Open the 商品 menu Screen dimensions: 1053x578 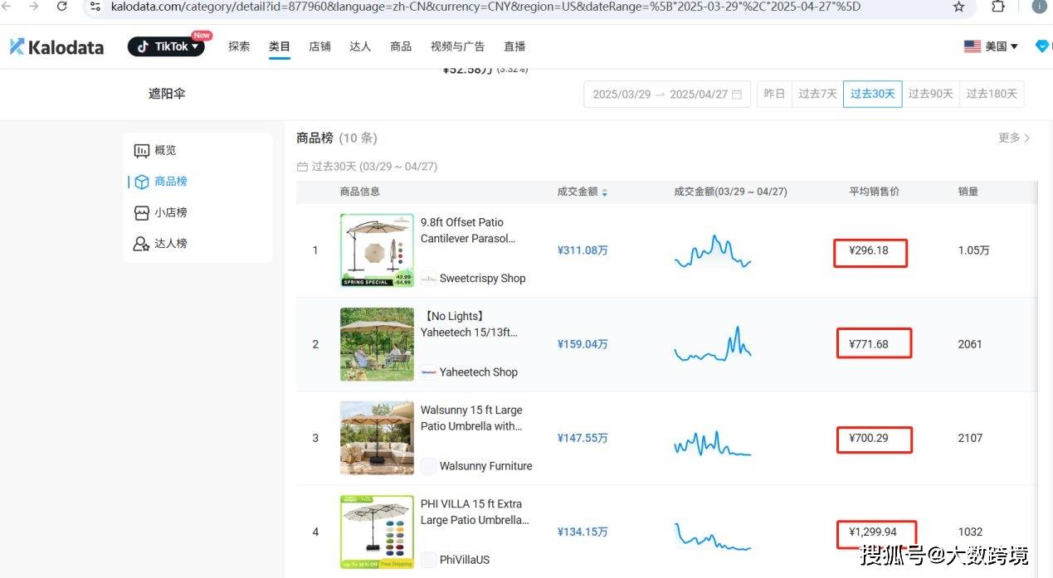(401, 46)
